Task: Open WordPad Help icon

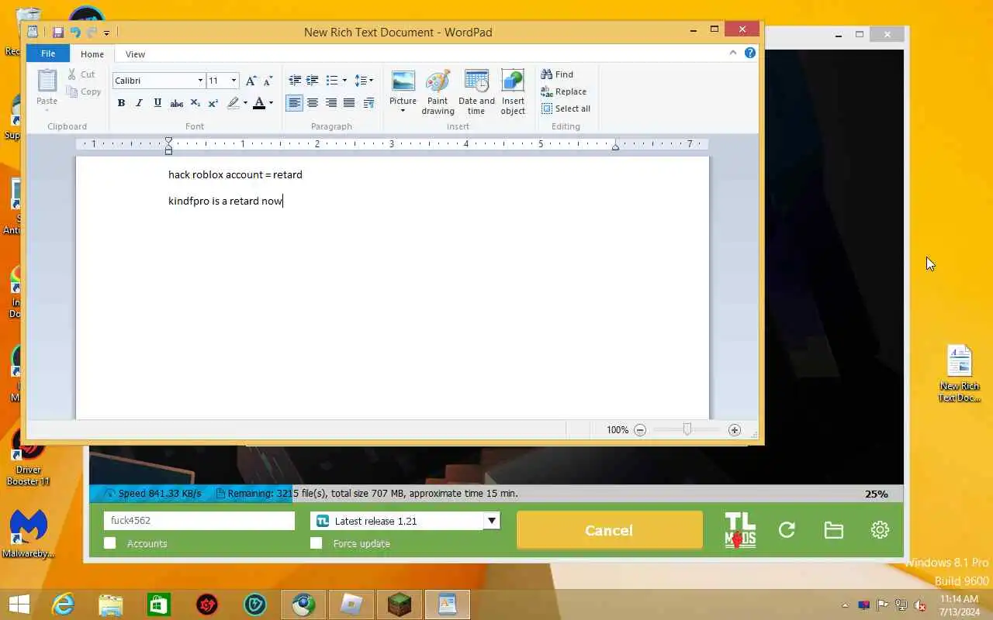Action: point(750,53)
